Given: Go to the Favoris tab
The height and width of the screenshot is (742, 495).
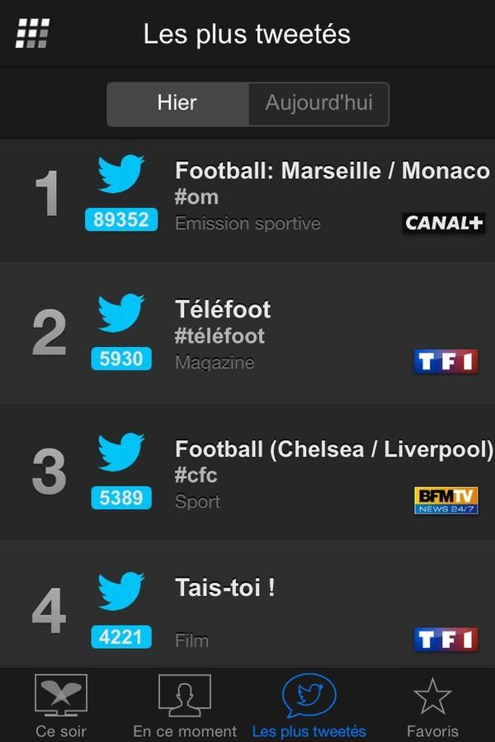Looking at the screenshot, I should [432, 706].
